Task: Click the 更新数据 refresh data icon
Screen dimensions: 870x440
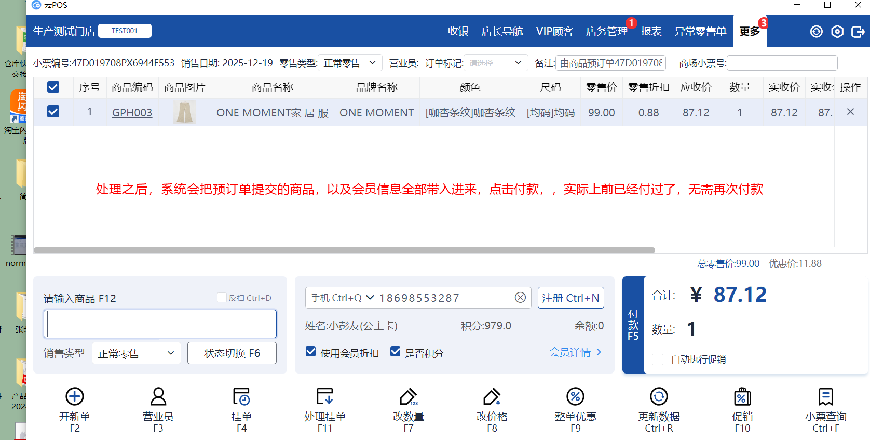Action: tap(659, 397)
